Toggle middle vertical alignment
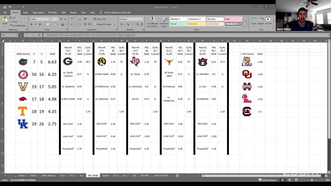The width and height of the screenshot is (331, 186). click(x=76, y=19)
